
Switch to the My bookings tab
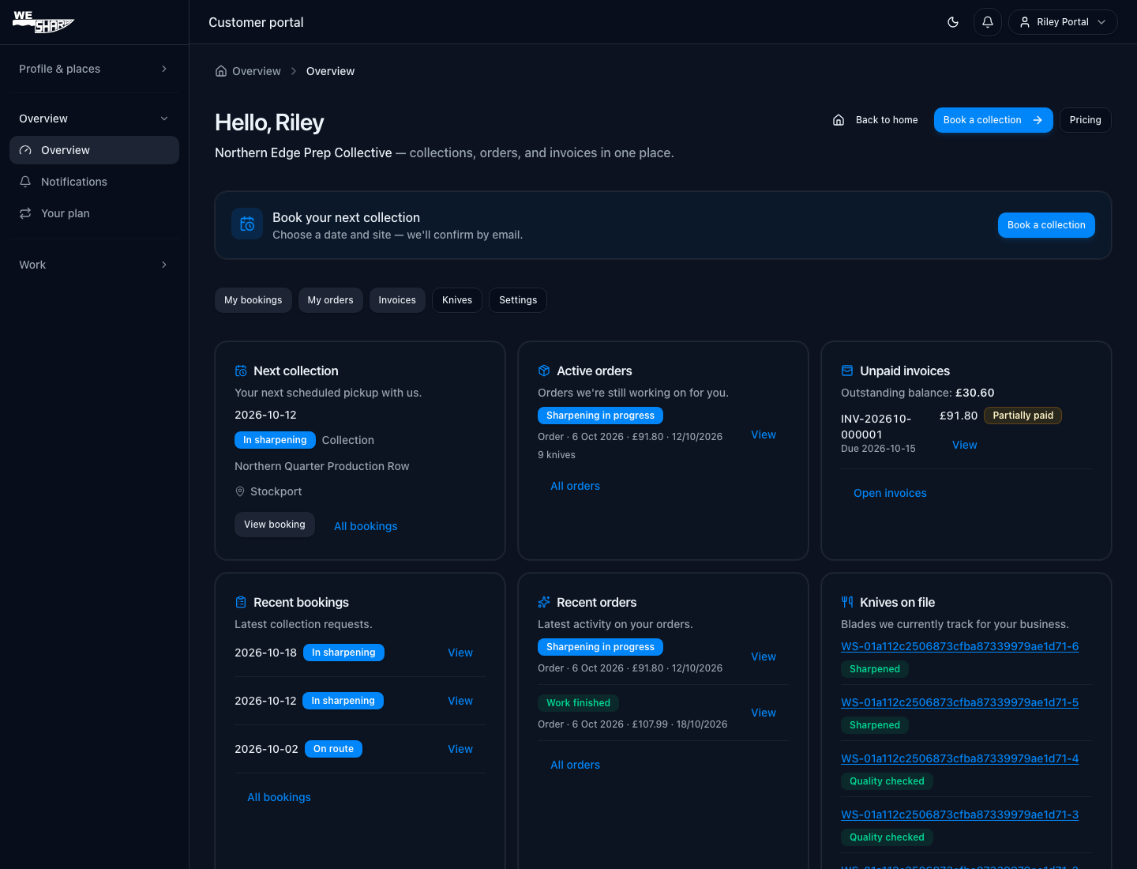tap(253, 300)
